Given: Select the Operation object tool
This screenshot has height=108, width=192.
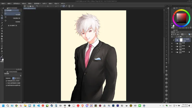Looking at the screenshot, I should (x=2, y=15).
